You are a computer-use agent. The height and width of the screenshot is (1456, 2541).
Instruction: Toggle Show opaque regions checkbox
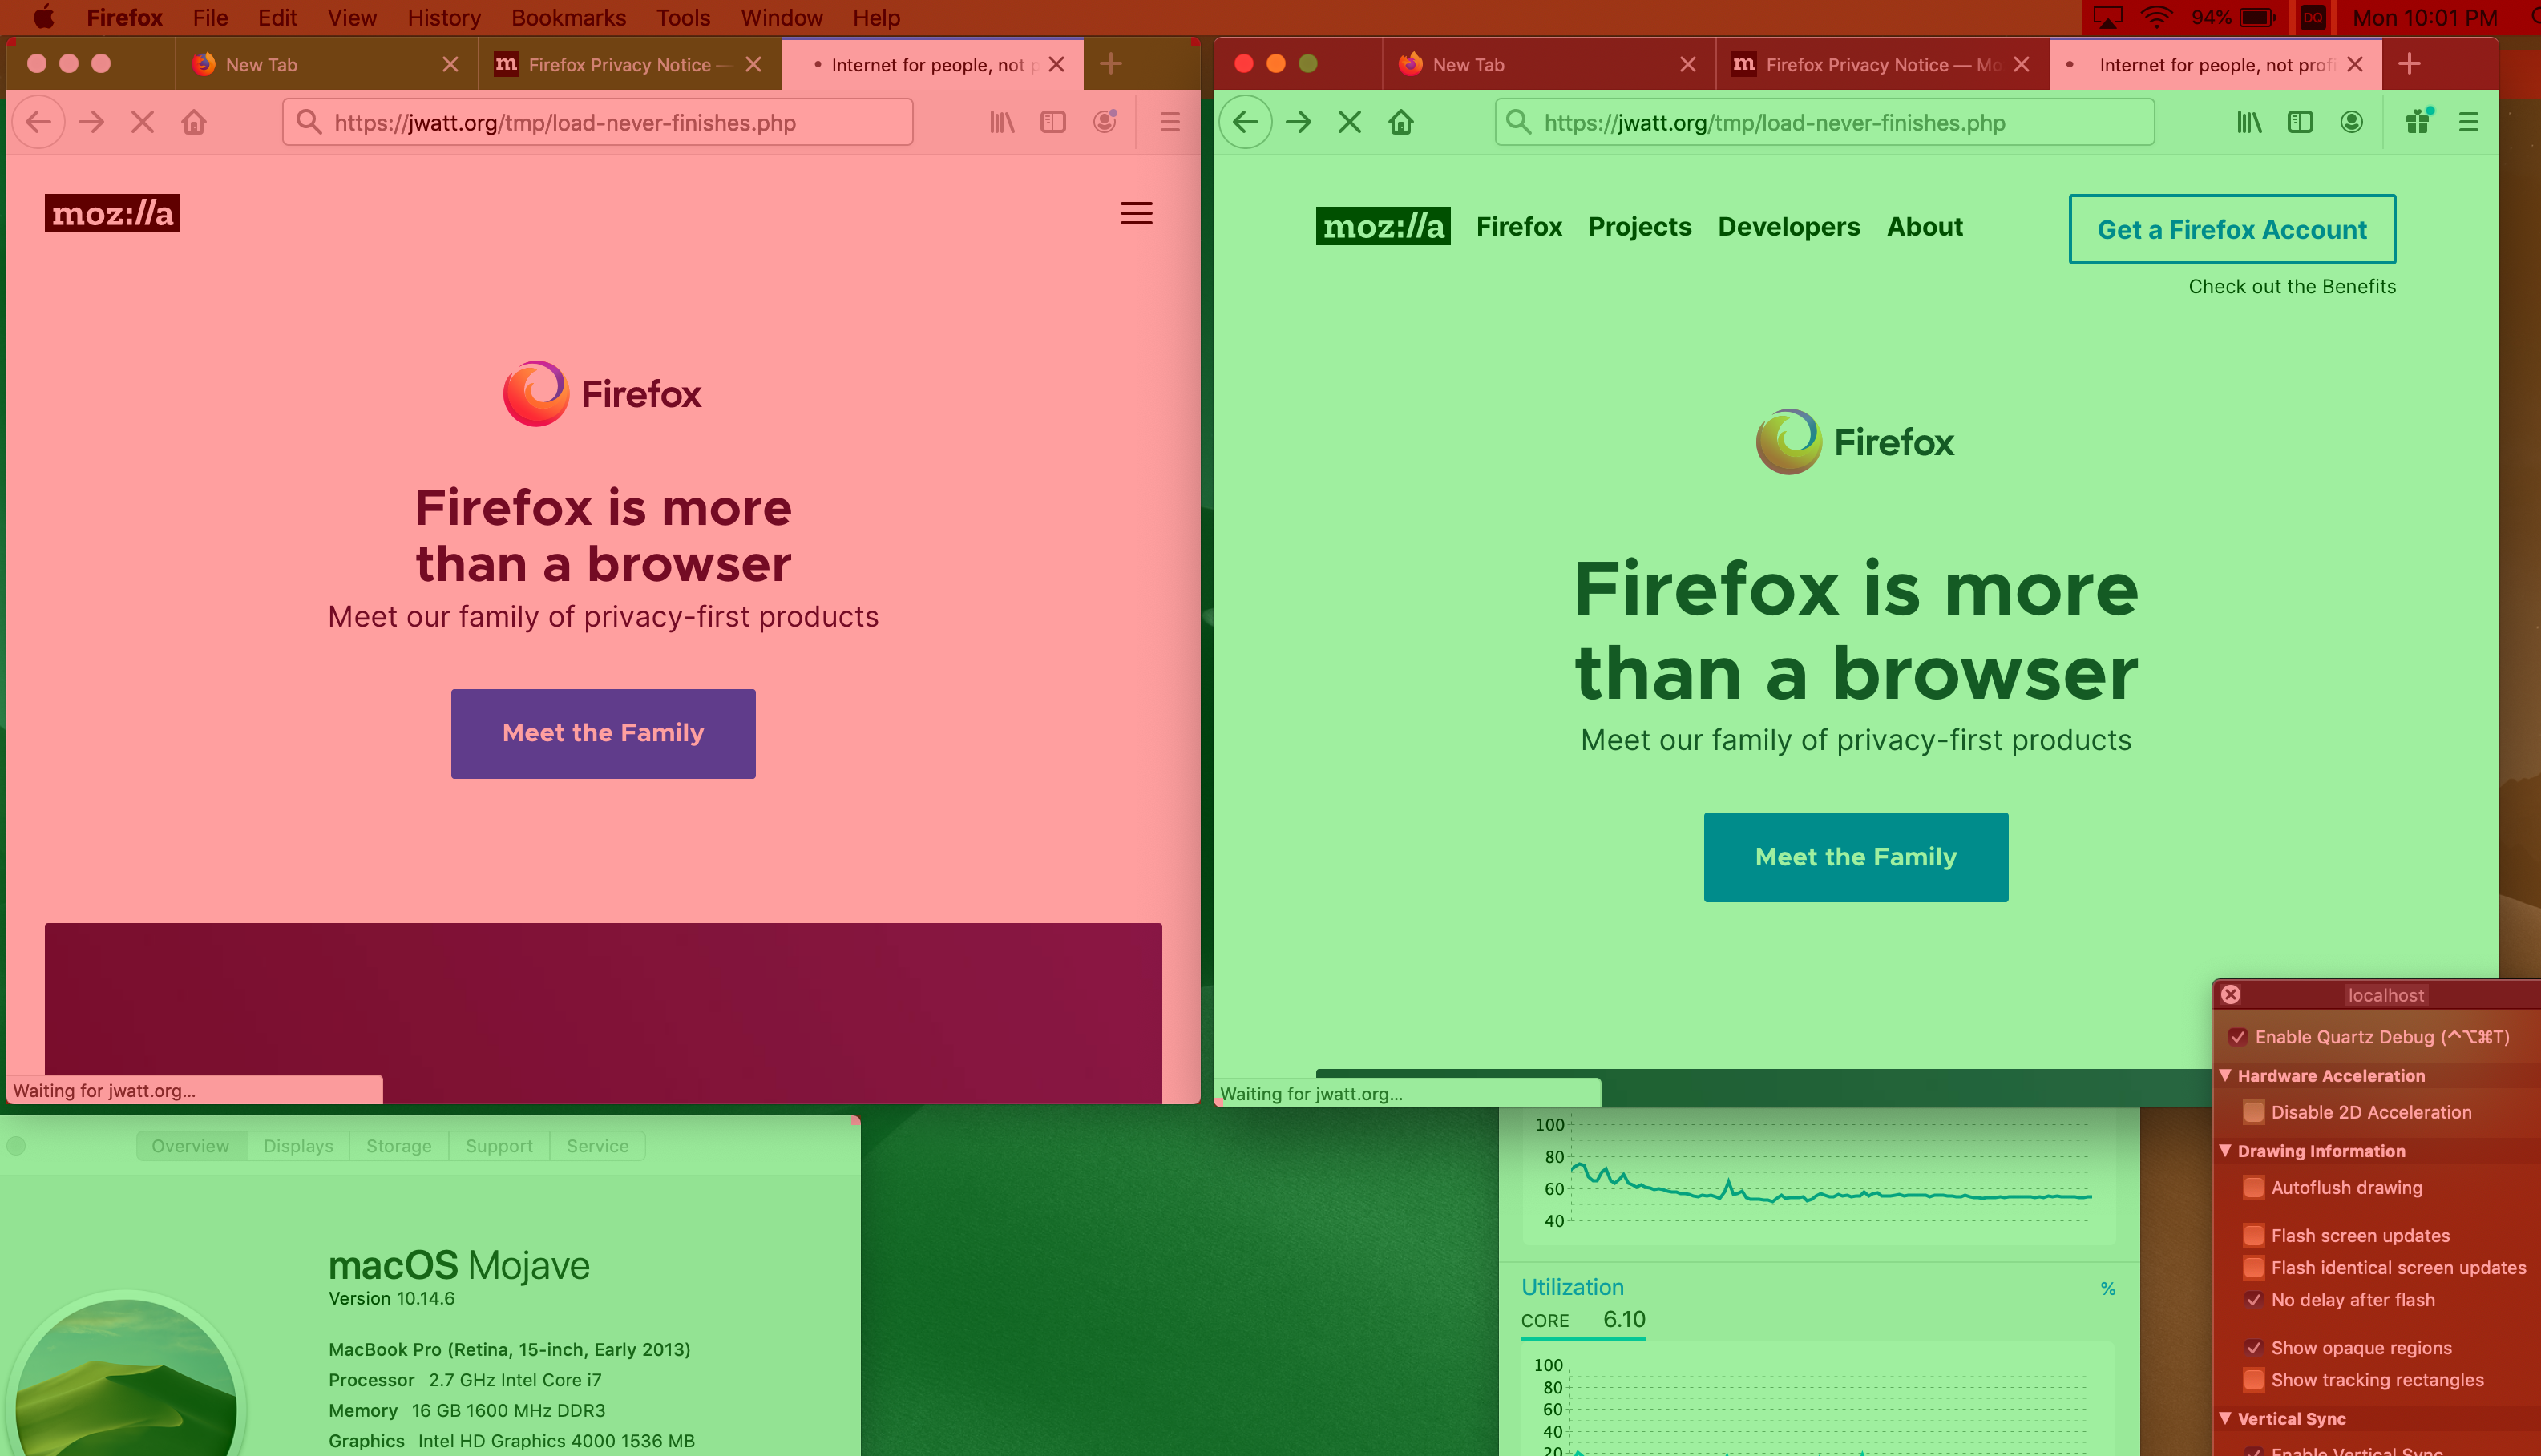pyautogui.click(x=2254, y=1347)
